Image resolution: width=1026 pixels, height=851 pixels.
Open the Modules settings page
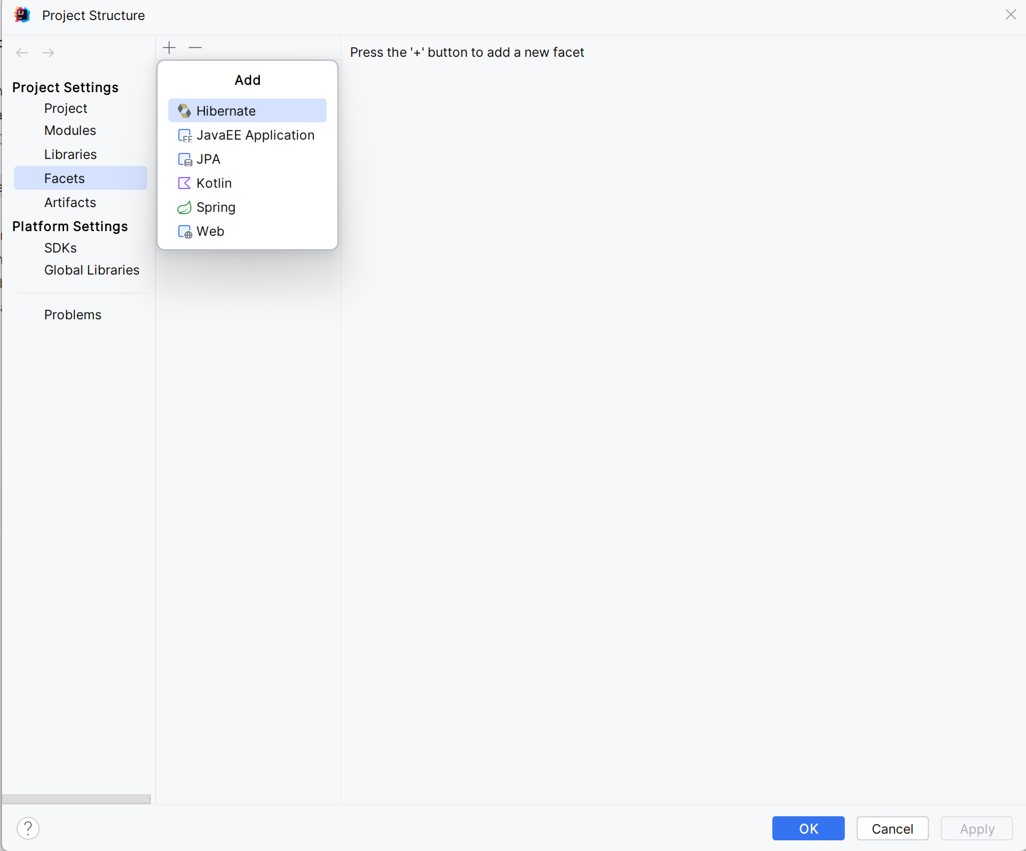point(70,130)
